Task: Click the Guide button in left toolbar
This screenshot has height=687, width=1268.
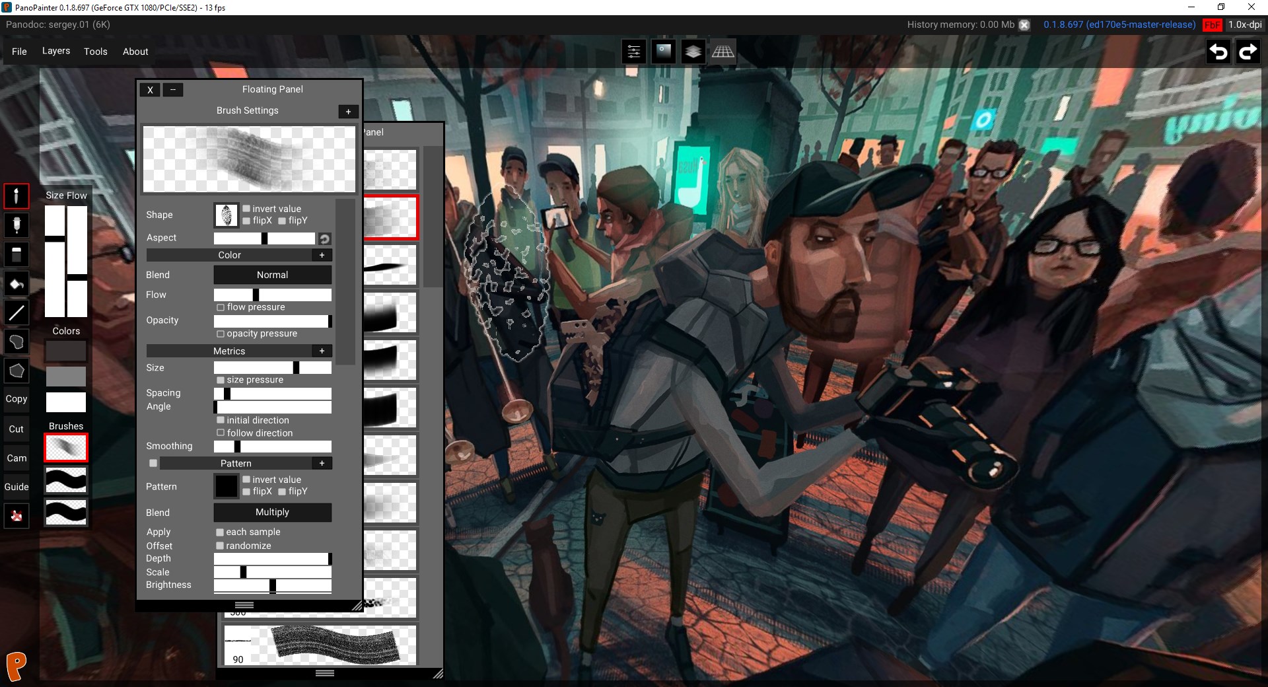Action: [x=17, y=487]
